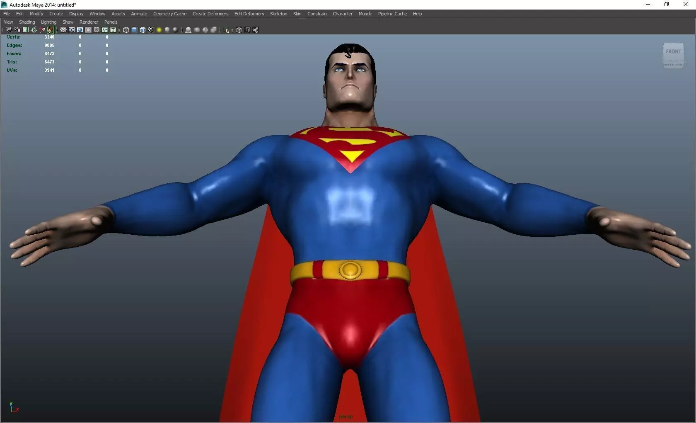This screenshot has height=423, width=696.
Task: Expand the Panels menu
Action: pyautogui.click(x=111, y=22)
